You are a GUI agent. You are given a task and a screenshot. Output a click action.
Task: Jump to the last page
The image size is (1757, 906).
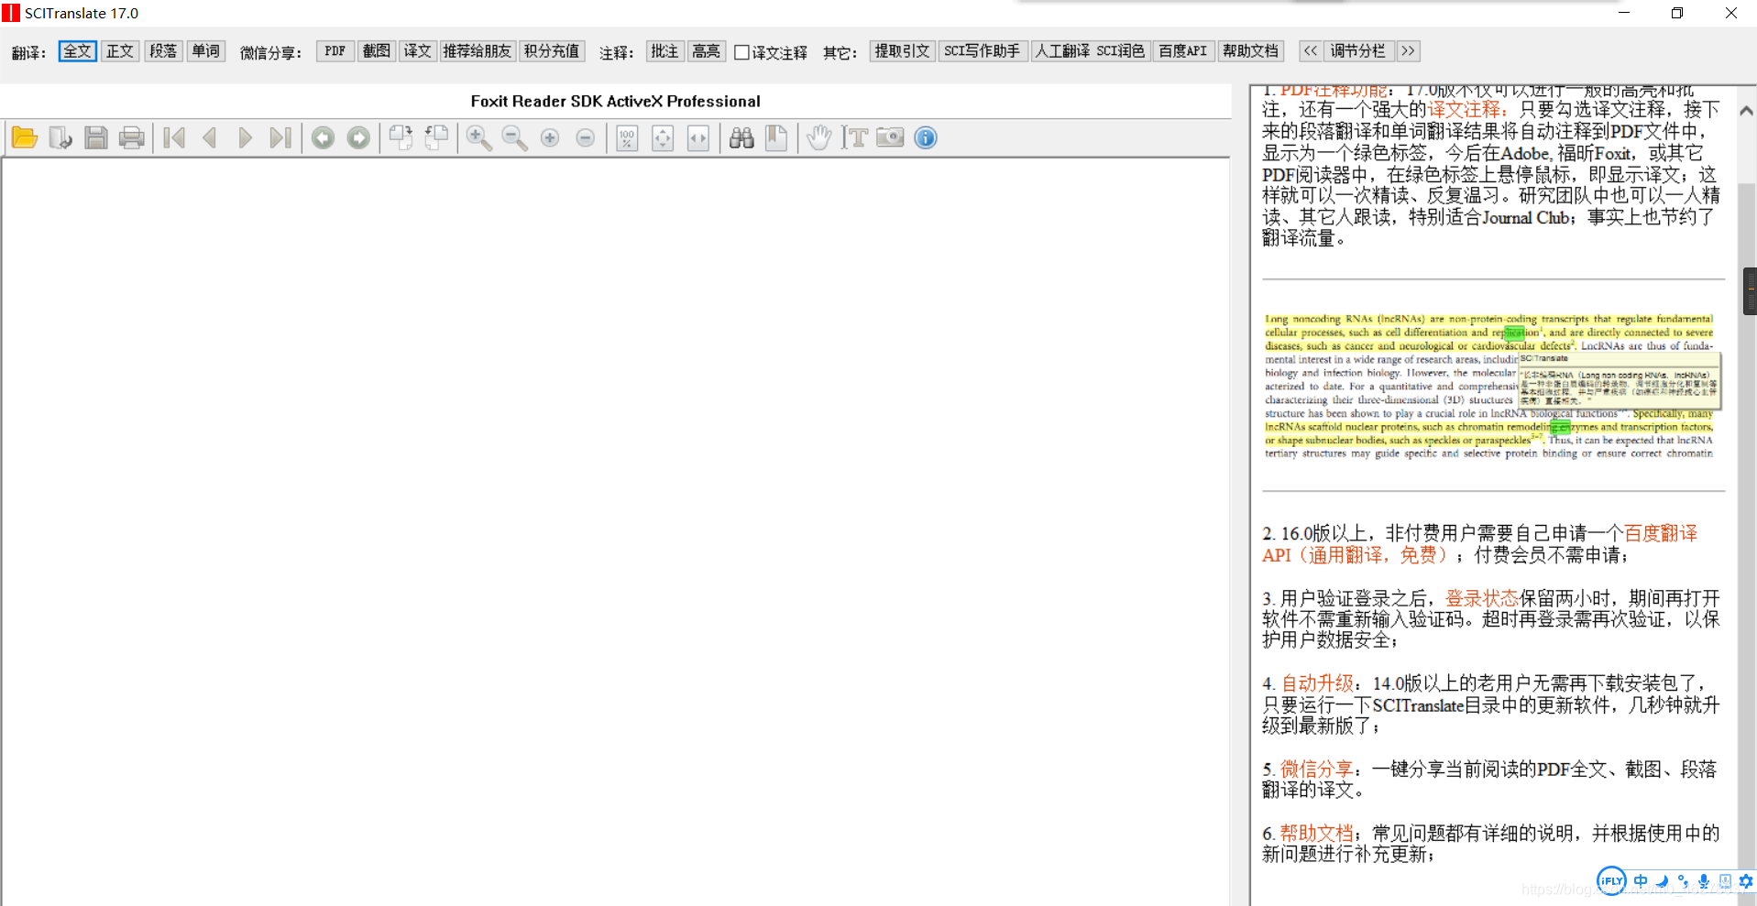(x=280, y=138)
